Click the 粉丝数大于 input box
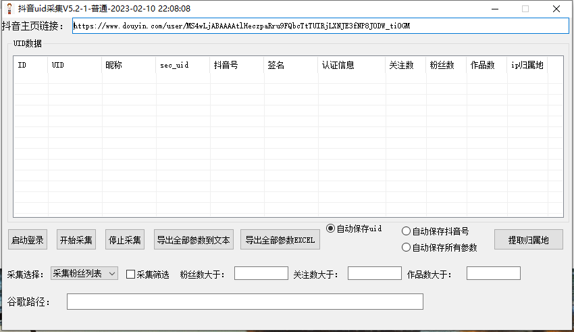The width and height of the screenshot is (574, 332). tap(261, 274)
